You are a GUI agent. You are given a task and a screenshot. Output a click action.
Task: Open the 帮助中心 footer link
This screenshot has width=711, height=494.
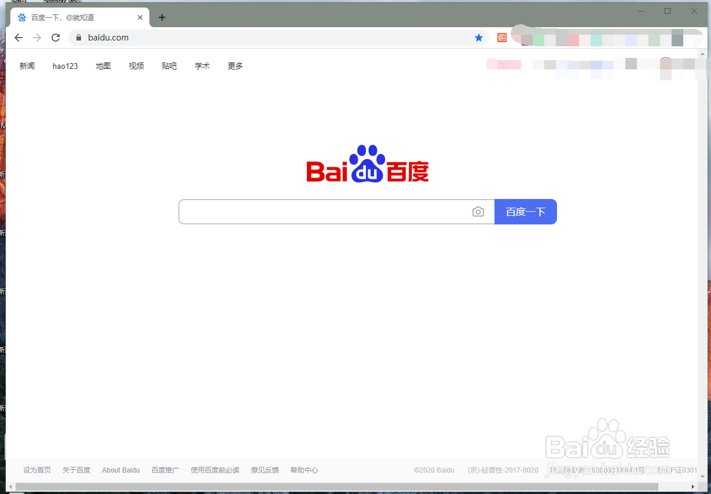point(304,470)
